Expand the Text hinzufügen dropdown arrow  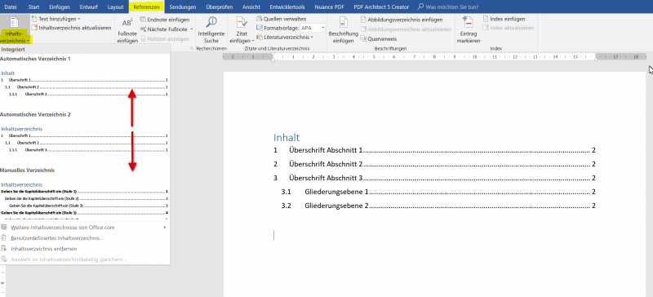[x=79, y=19]
